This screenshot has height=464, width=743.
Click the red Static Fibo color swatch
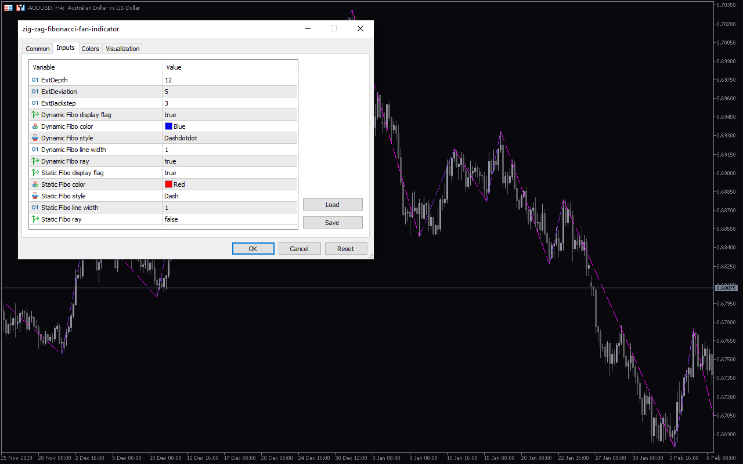(168, 184)
